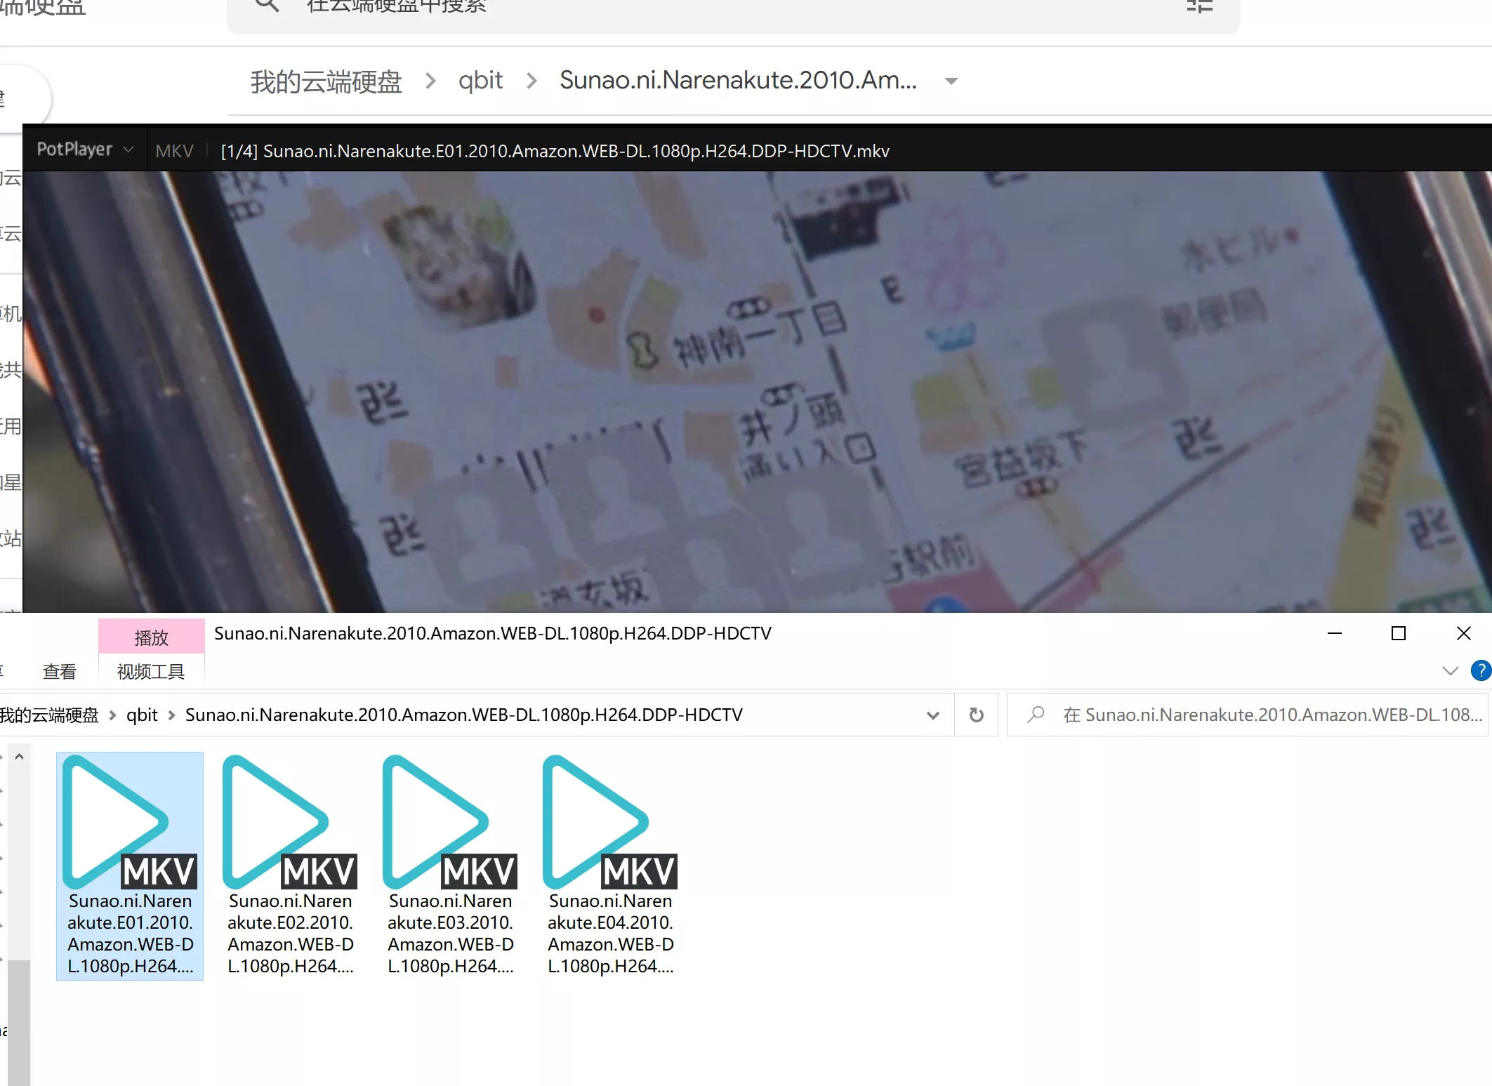The width and height of the screenshot is (1492, 1086).
Task: Expand the Explorer address bar history dropdown
Action: (932, 715)
